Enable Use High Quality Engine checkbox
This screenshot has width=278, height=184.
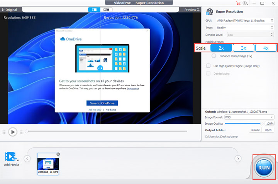click(x=208, y=66)
